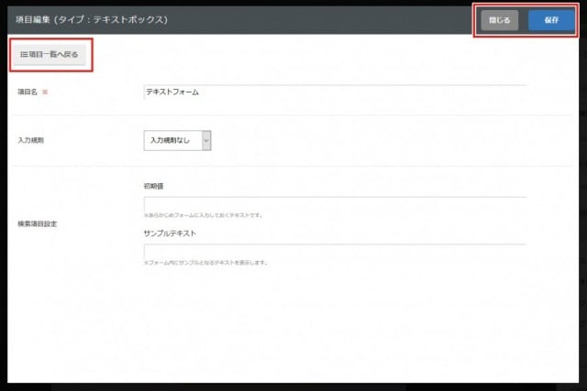
Task: Click the hint text below 初期値 field
Action: 204,215
